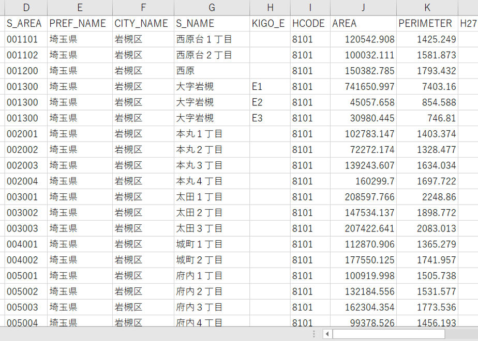Click the horizontal scrollbar left arrow

327,334
